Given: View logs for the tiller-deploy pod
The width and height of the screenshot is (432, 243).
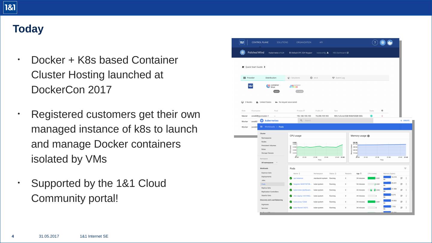Looking at the screenshot, I should pyautogui.click(x=401, y=196).
